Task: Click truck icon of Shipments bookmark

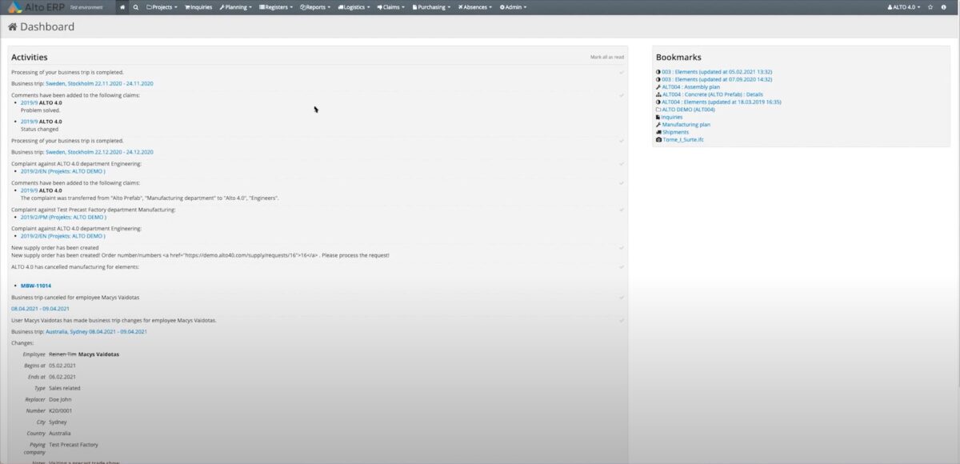Action: click(x=658, y=132)
